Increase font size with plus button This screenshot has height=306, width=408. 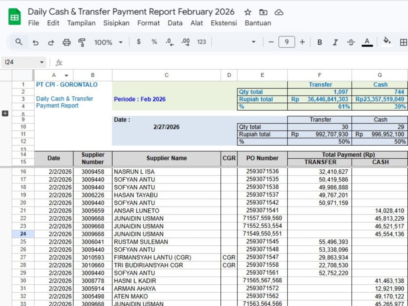click(302, 42)
